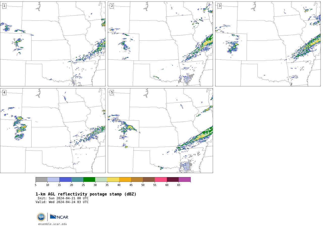Viewport: 323px width, 227px height.
Task: Click the colorbar tick label 35
Action: pyautogui.click(x=107, y=185)
